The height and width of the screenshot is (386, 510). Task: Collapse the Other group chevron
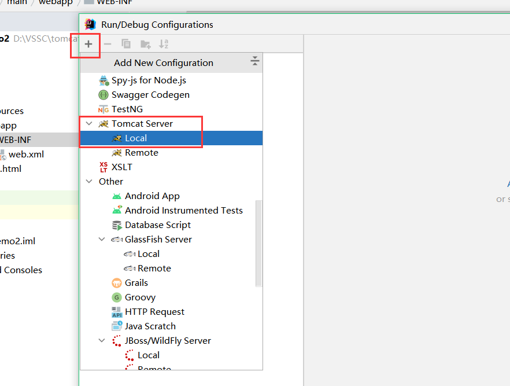pos(89,181)
